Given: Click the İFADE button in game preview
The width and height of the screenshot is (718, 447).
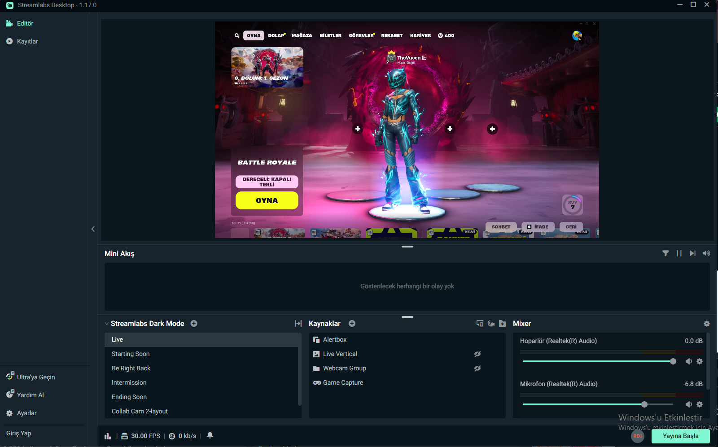Looking at the screenshot, I should [538, 227].
